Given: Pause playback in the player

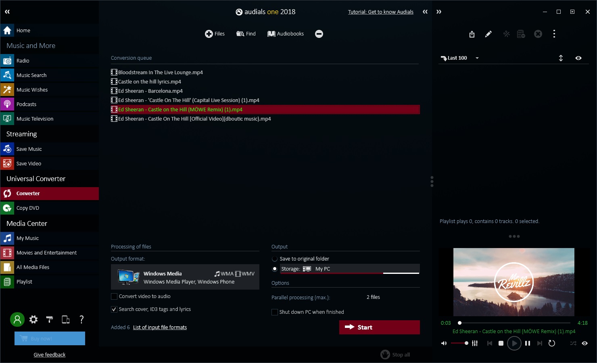Looking at the screenshot, I should coord(528,343).
